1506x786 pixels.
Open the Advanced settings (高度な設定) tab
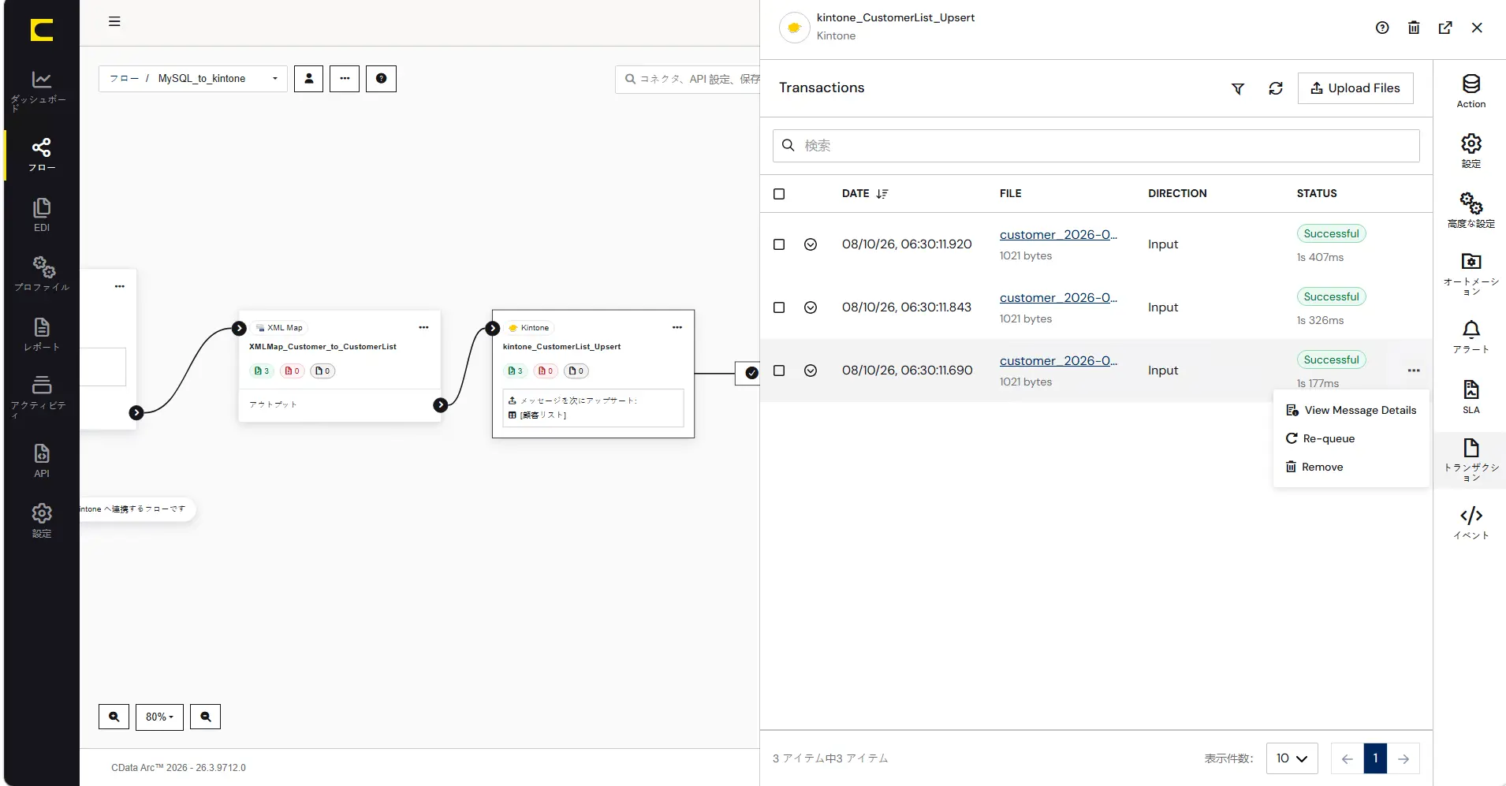[x=1471, y=210]
